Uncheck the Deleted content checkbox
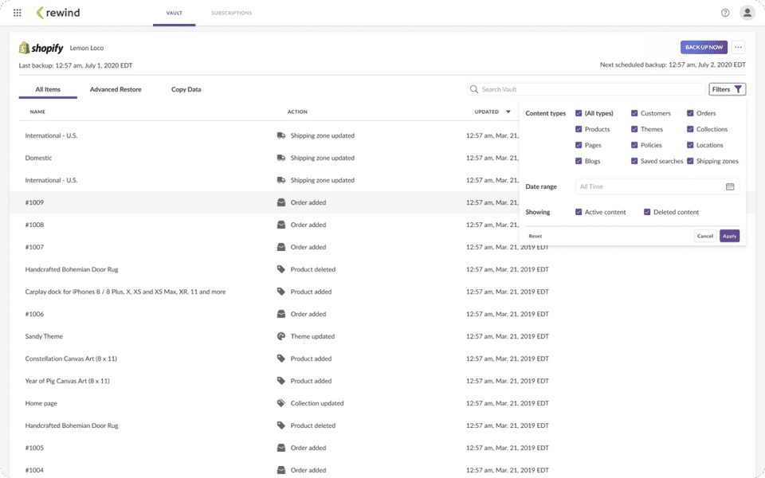The height and width of the screenshot is (478, 765). (x=647, y=212)
